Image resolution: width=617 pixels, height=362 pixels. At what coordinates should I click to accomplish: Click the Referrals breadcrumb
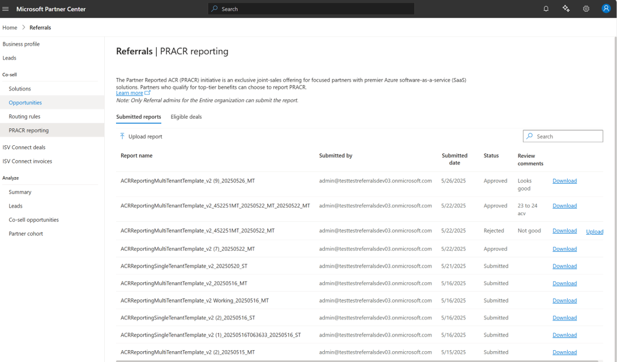click(x=40, y=28)
